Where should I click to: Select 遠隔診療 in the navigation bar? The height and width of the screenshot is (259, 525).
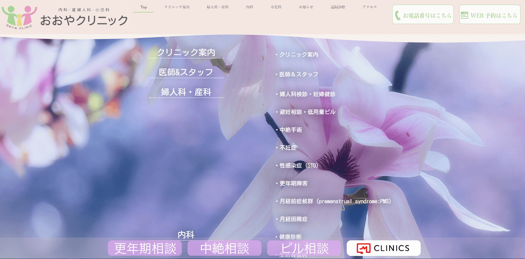[338, 7]
